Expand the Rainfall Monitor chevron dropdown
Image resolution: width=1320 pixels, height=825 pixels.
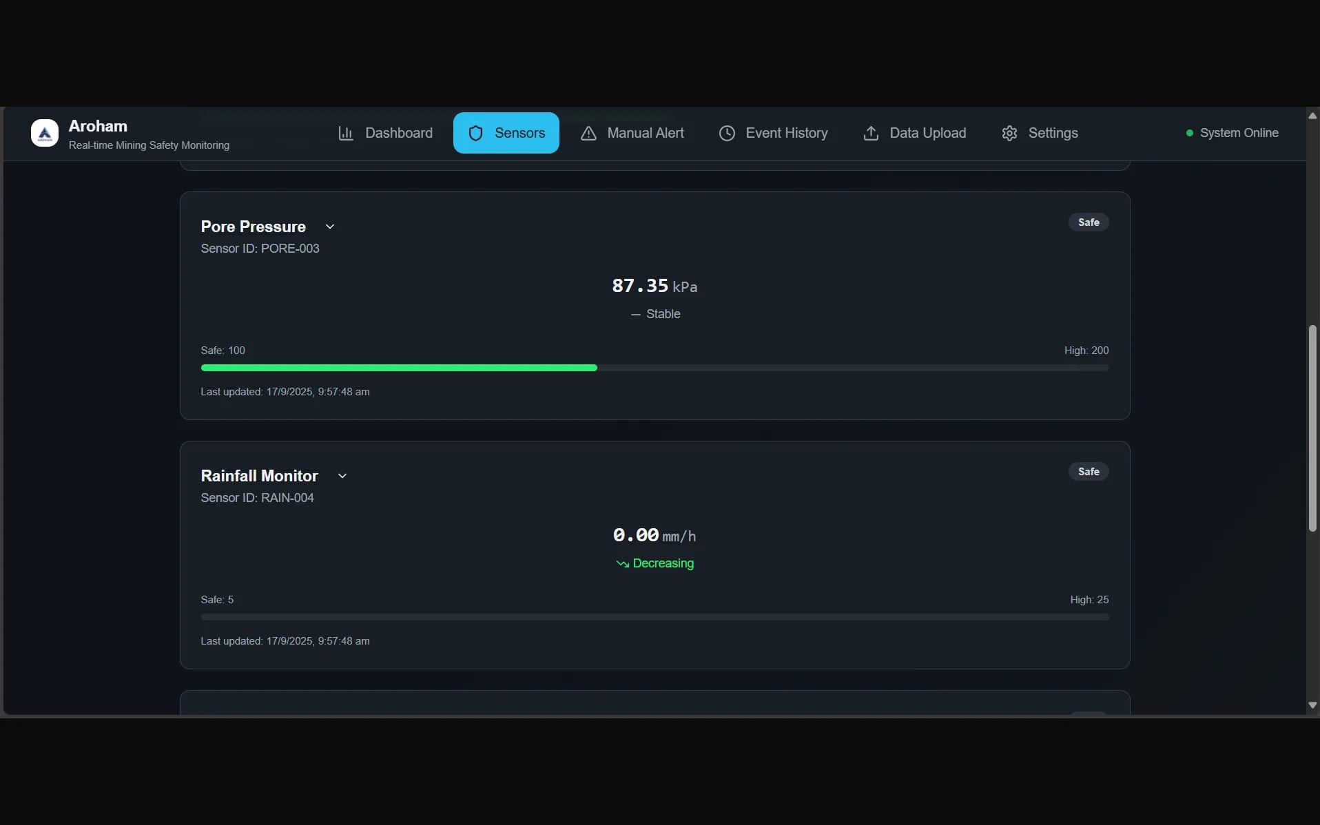coord(342,476)
